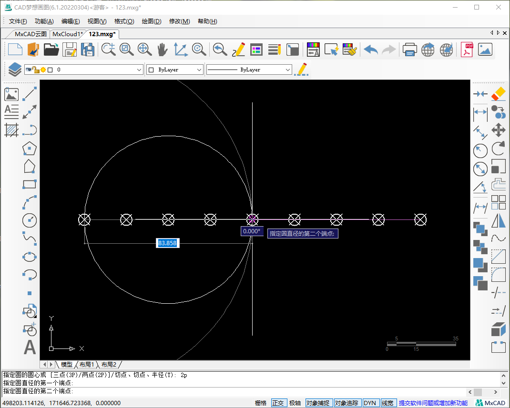Switch to the 布局1 layout tab

87,365
